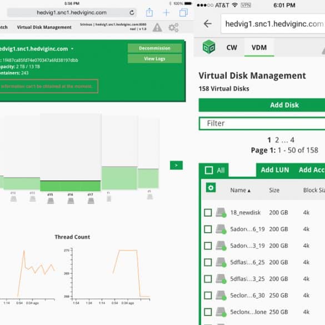
Task: Click disk icon for 5dflas...6_25
Action: coord(221,262)
